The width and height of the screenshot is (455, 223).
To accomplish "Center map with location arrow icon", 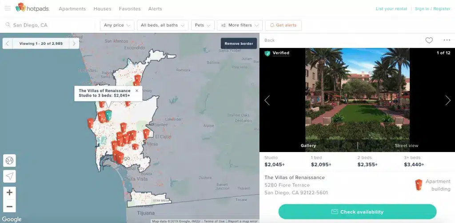I will coord(9,176).
